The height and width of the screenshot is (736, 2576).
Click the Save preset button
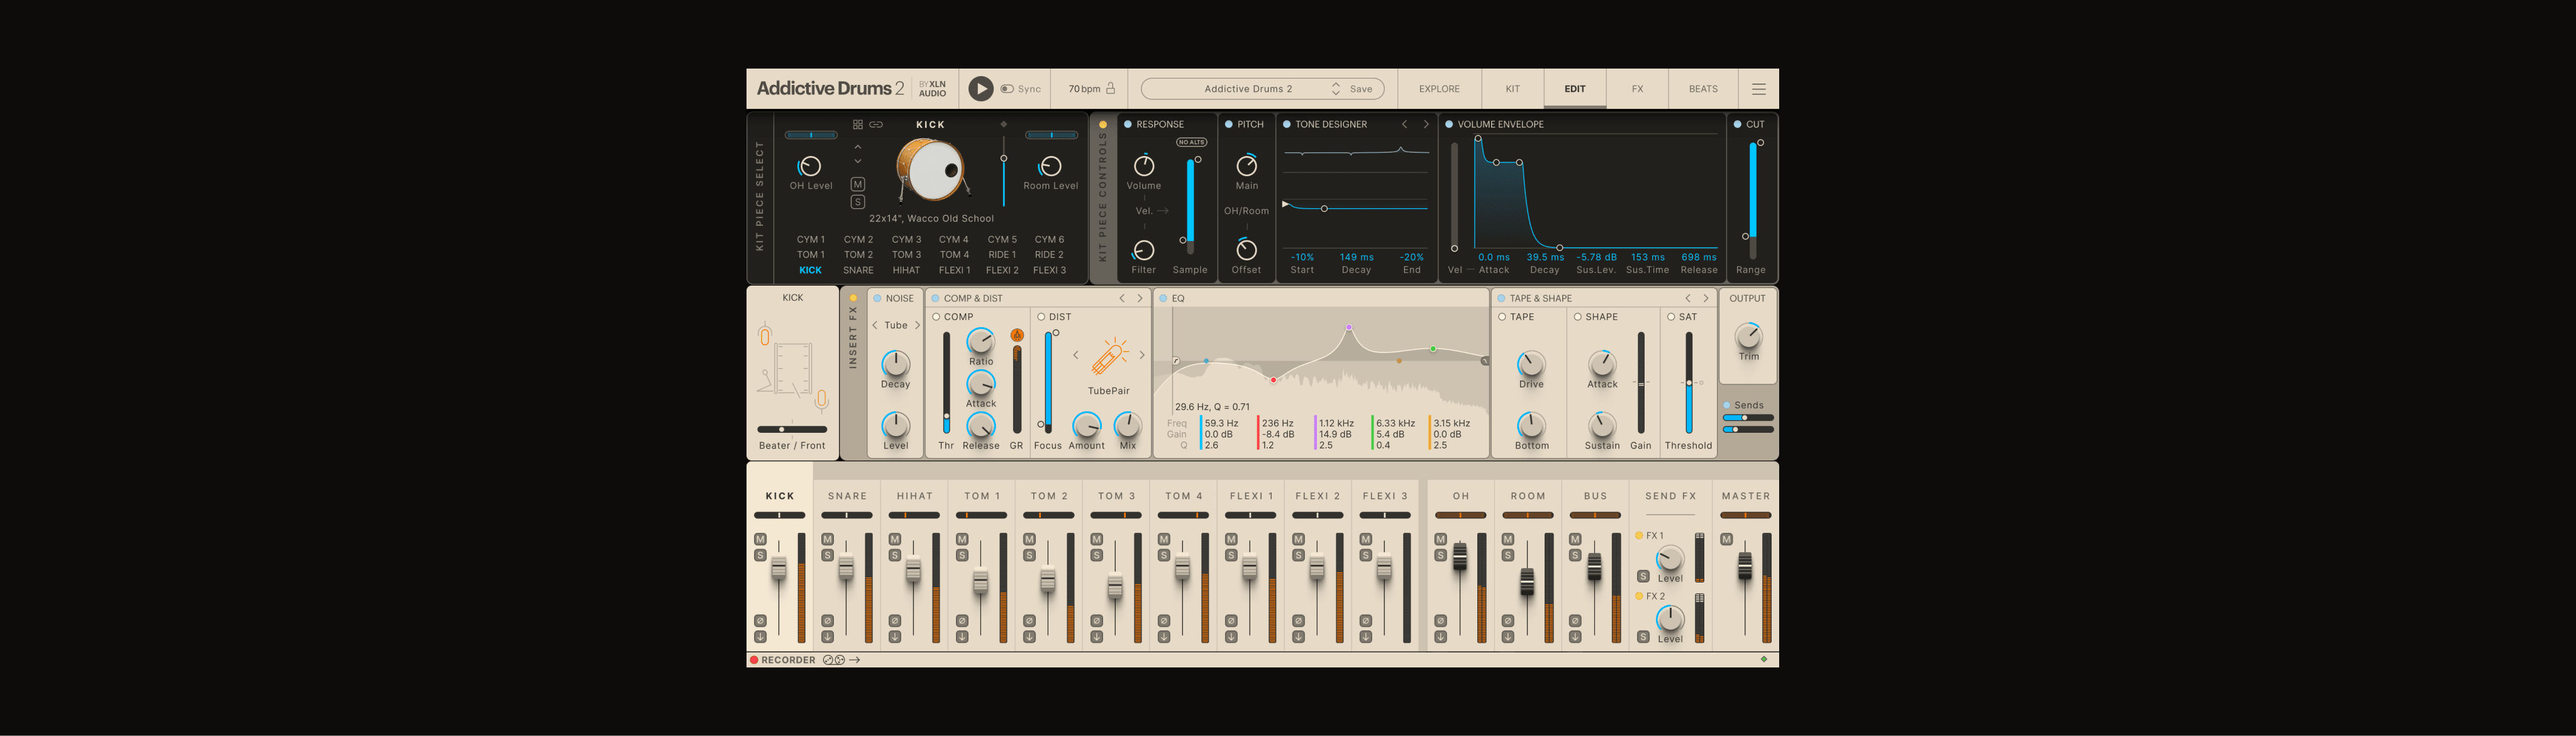pyautogui.click(x=1361, y=89)
